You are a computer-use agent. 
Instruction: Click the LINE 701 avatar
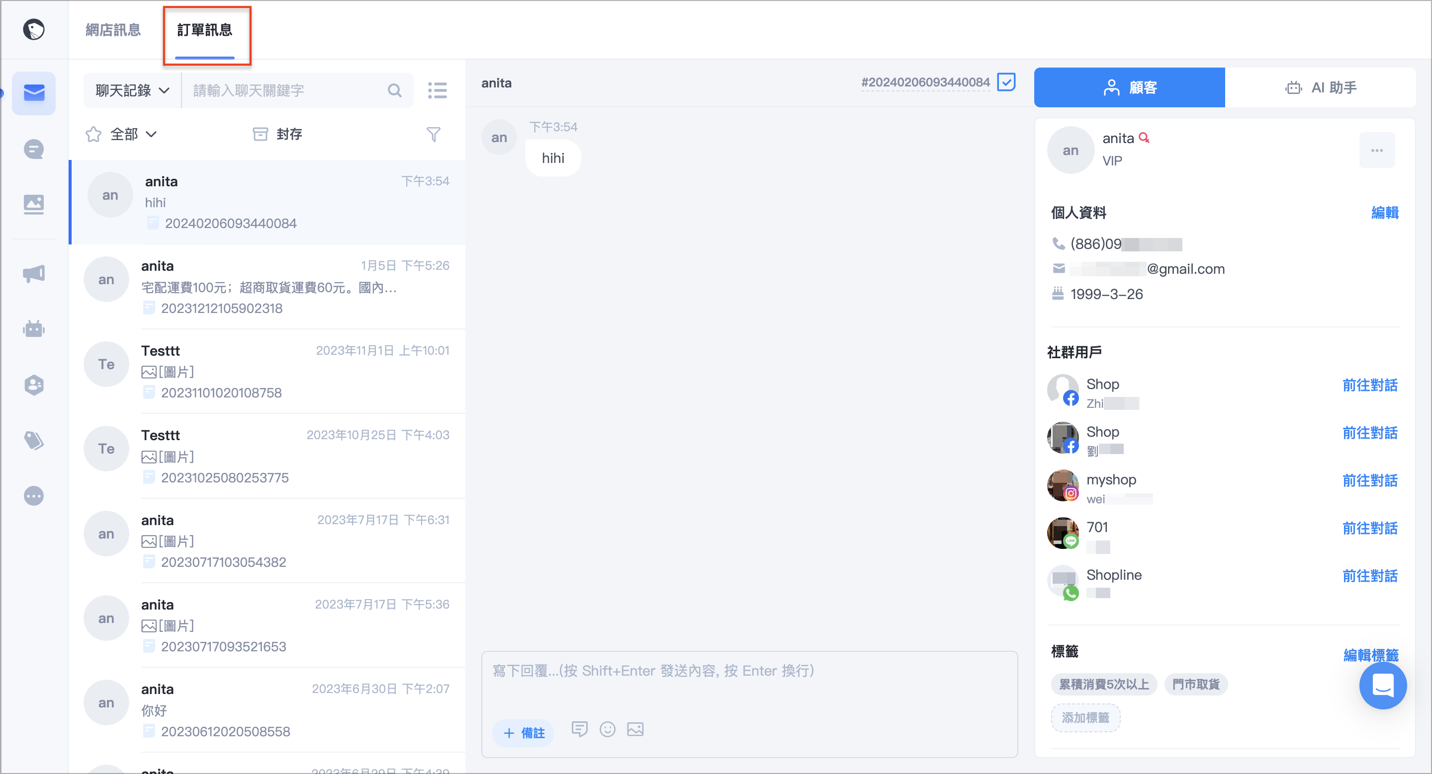point(1063,533)
